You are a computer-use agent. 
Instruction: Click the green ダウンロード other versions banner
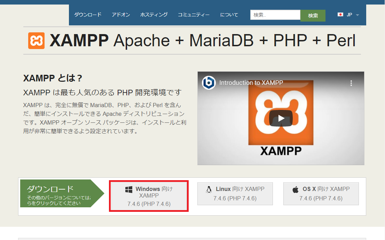pos(62,193)
